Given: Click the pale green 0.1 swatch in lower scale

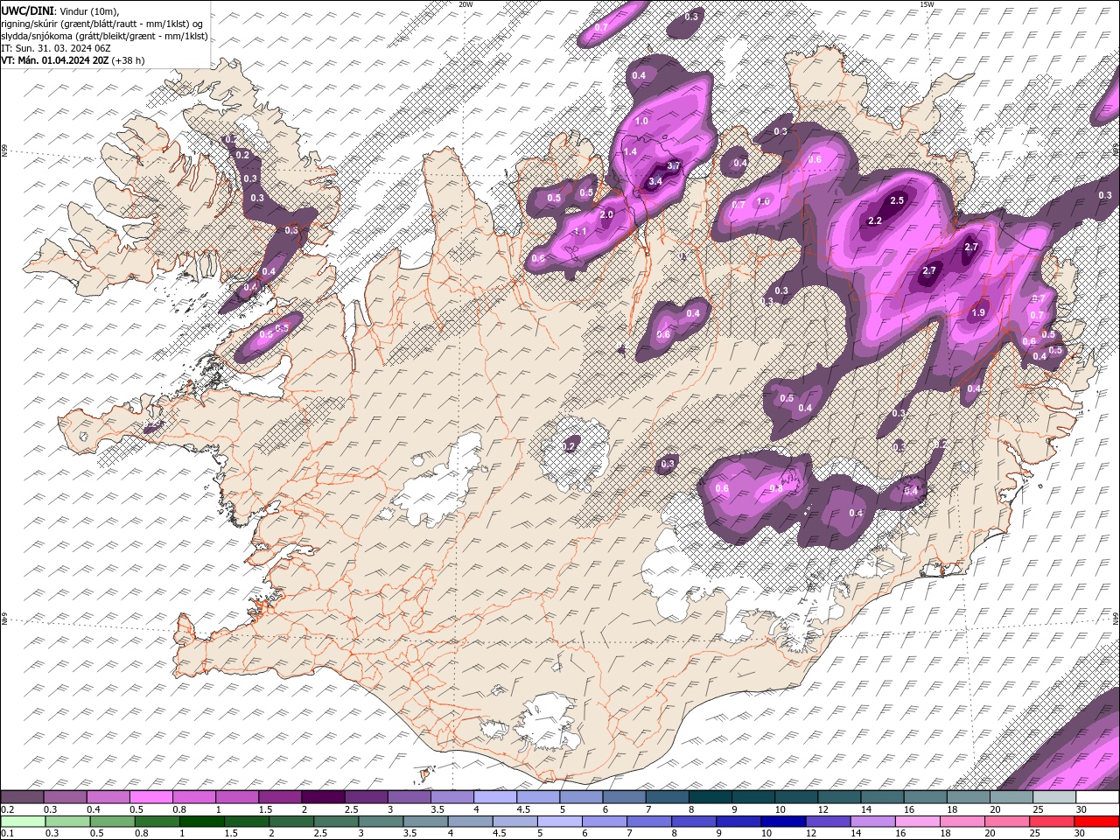Looking at the screenshot, I should [23, 822].
